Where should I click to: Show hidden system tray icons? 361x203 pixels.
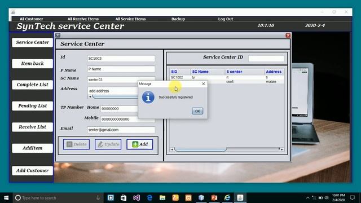(x=308, y=198)
